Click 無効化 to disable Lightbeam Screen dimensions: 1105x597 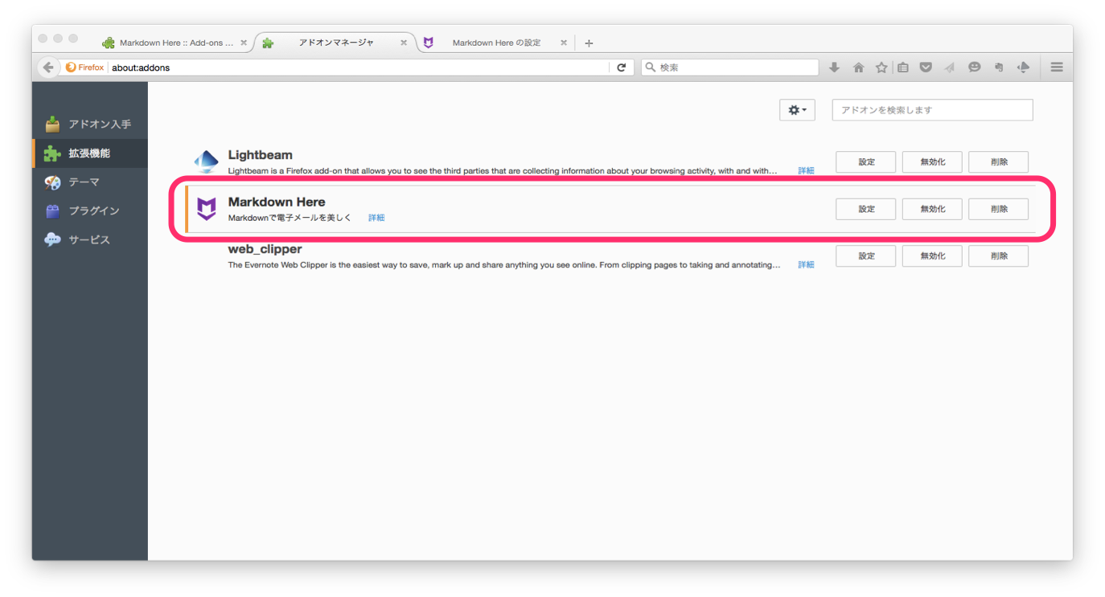932,162
